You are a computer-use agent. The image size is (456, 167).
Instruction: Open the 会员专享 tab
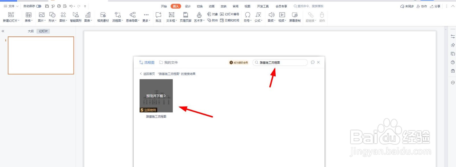click(x=281, y=6)
